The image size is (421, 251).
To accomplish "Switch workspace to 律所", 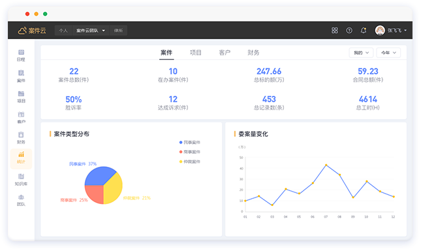I will 118,31.
